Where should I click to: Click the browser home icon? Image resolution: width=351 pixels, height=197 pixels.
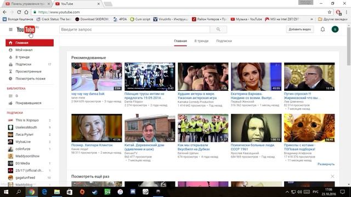26,12
